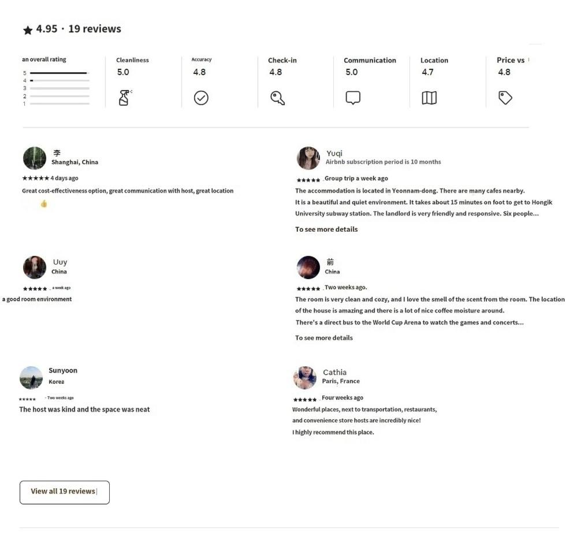Click the star icon beside 4.95 rating
The image size is (566, 550).
28,30
